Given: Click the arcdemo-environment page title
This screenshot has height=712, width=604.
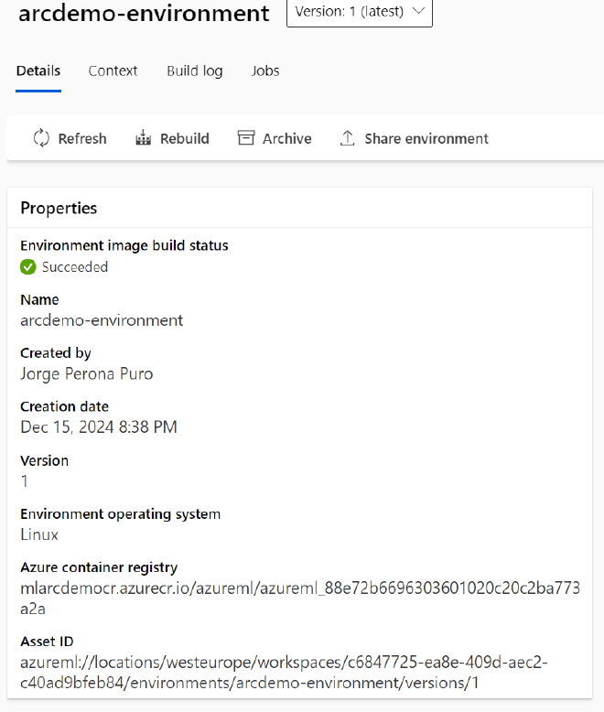Looking at the screenshot, I should [144, 13].
